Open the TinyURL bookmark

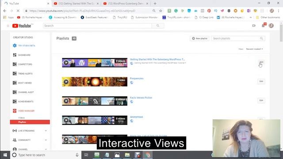[120, 17]
